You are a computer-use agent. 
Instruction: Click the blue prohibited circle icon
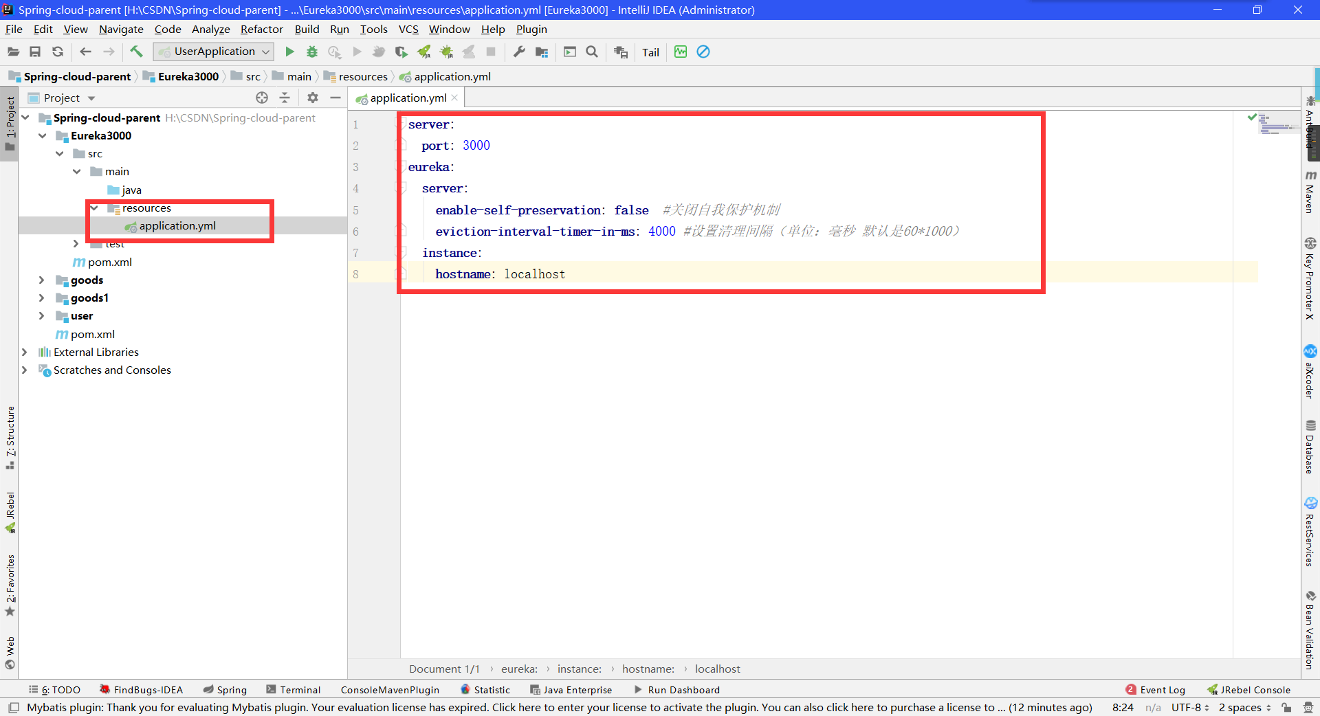pos(703,52)
